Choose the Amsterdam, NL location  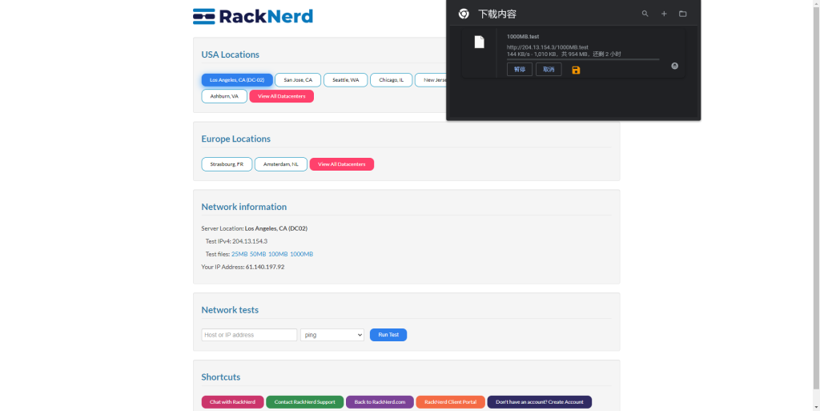pyautogui.click(x=281, y=164)
